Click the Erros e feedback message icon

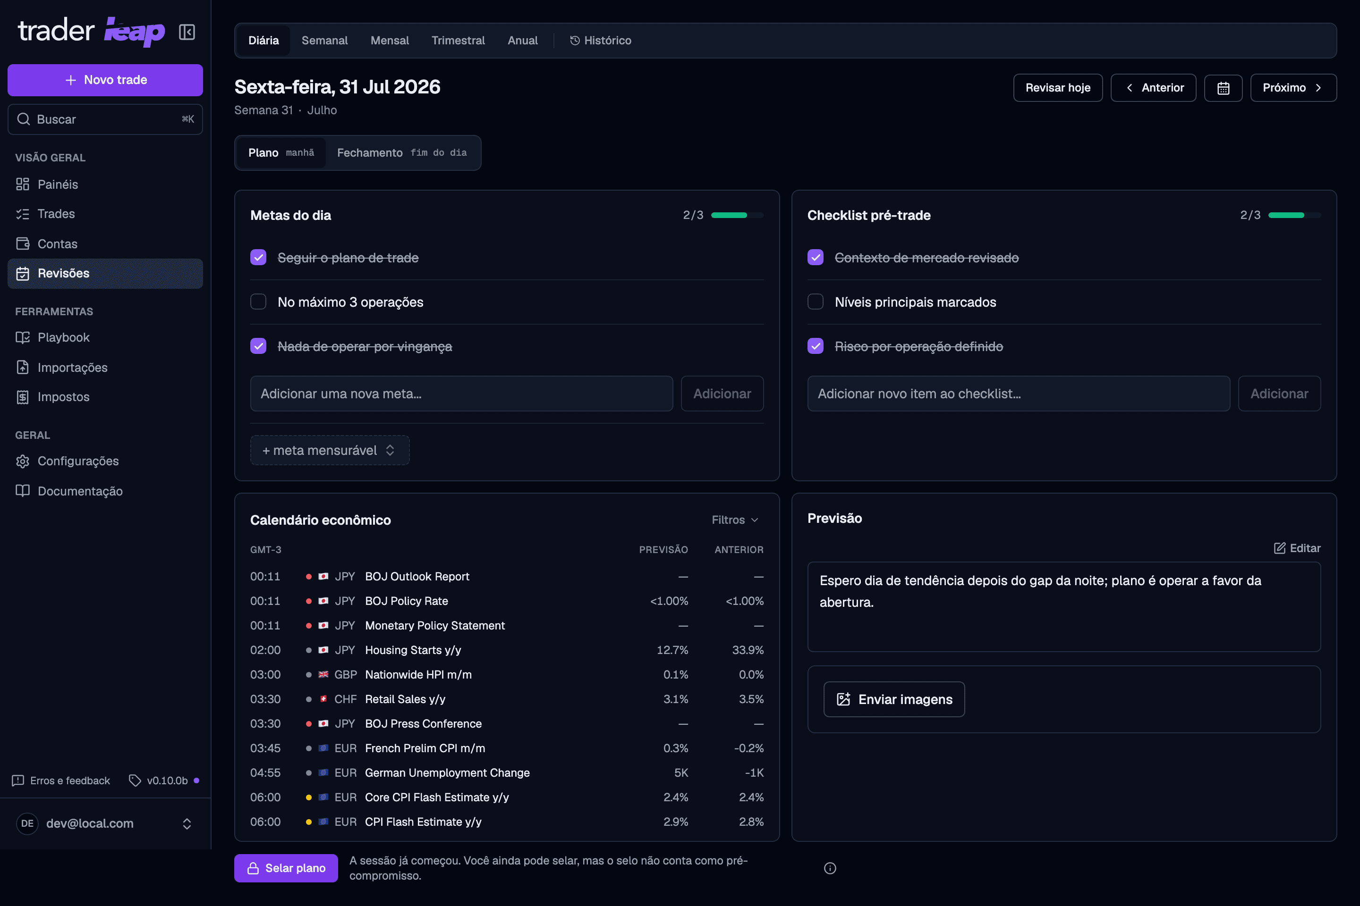pos(18,780)
